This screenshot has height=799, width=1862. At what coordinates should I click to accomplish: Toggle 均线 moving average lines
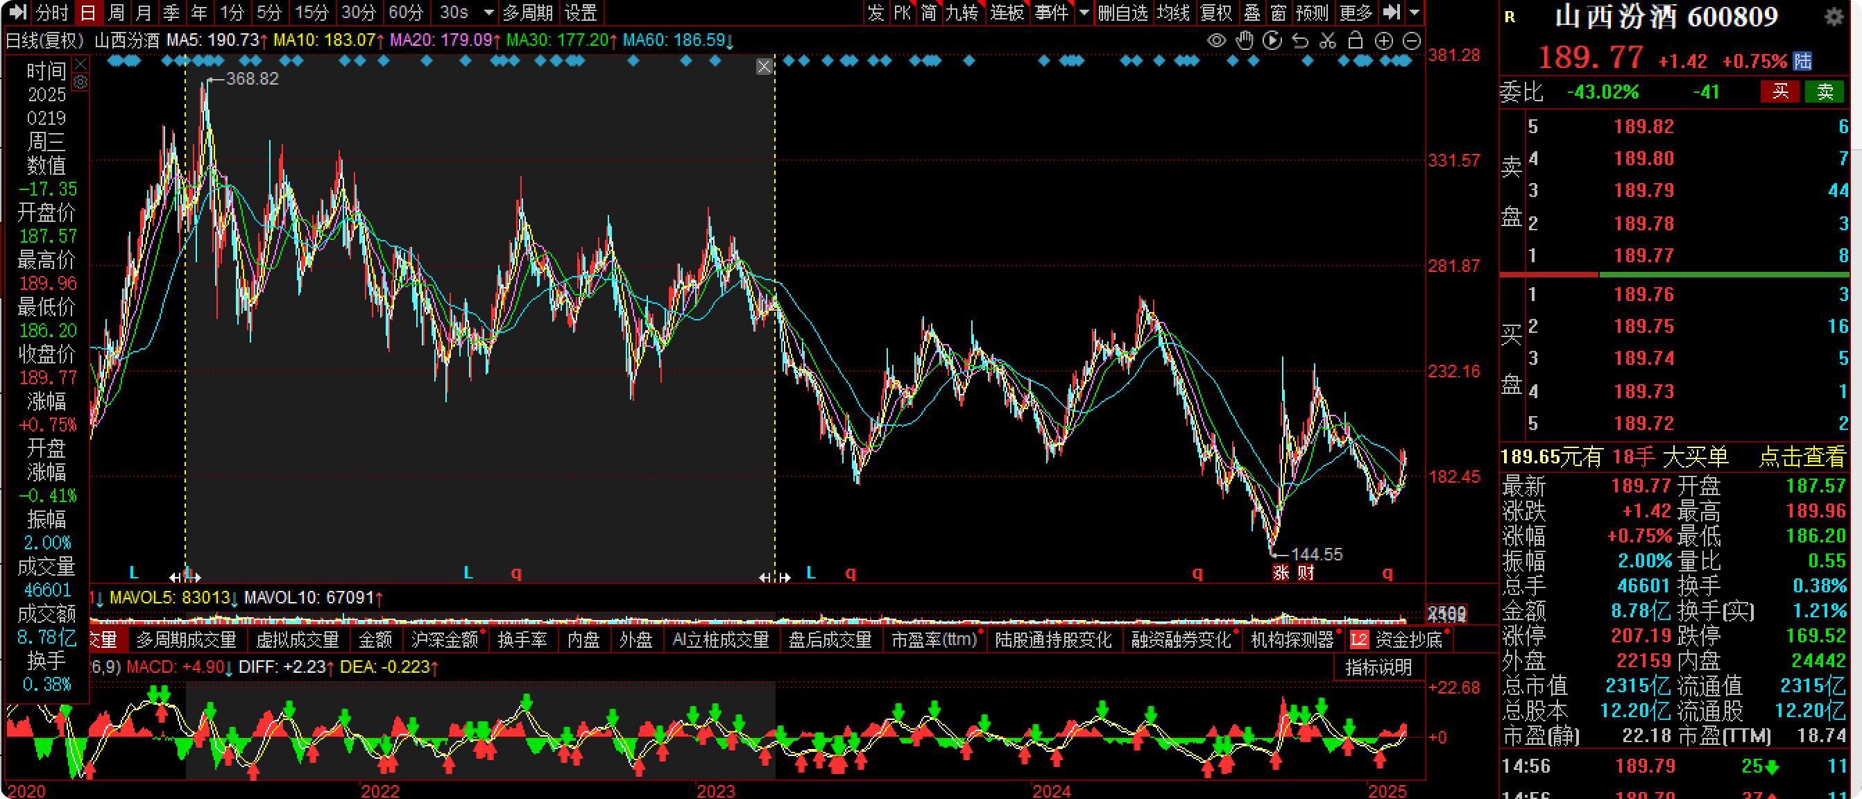tap(1173, 12)
